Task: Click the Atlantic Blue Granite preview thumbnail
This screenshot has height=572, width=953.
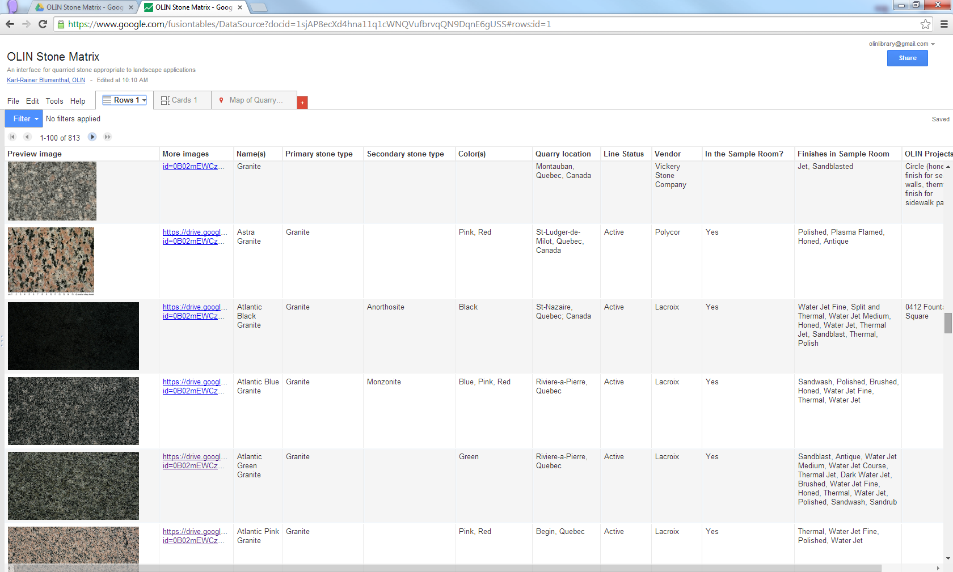Action: tap(73, 411)
